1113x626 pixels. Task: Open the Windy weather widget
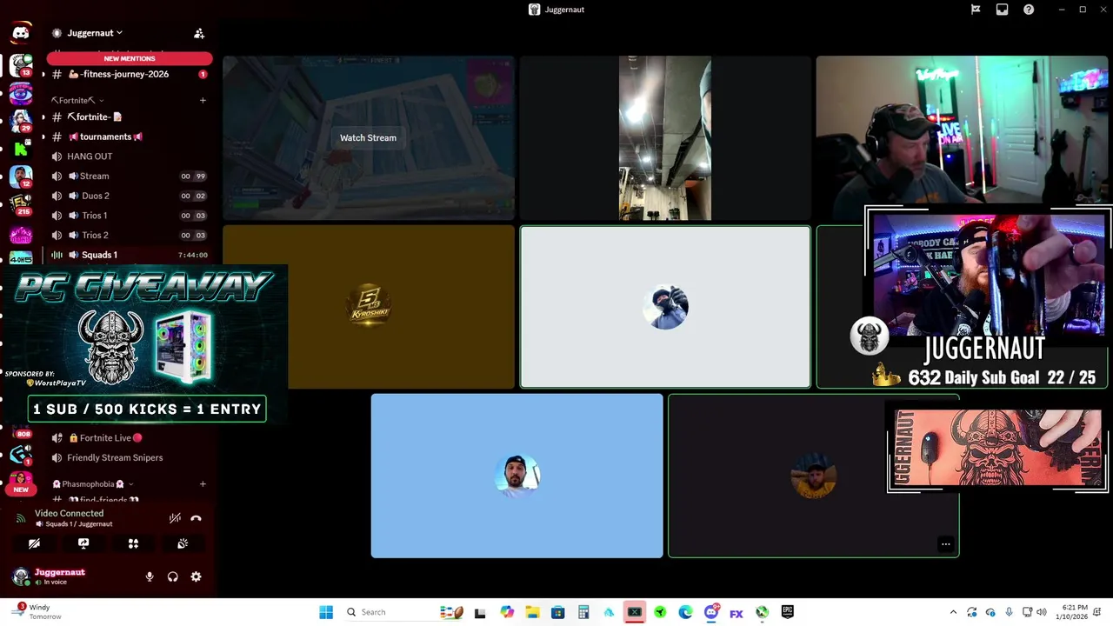(38, 612)
